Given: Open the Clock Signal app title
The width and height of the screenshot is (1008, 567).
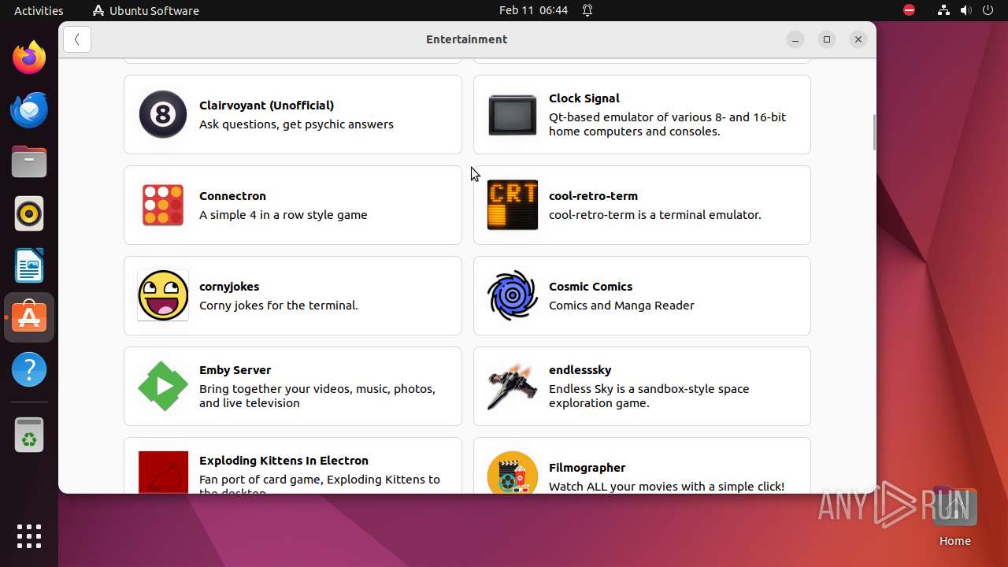Looking at the screenshot, I should click(x=584, y=98).
